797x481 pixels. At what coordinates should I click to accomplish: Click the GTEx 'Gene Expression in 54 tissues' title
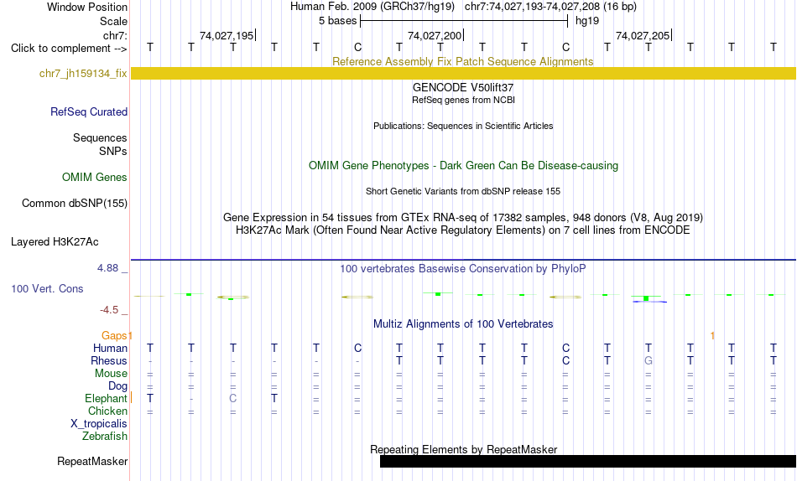(x=463, y=217)
